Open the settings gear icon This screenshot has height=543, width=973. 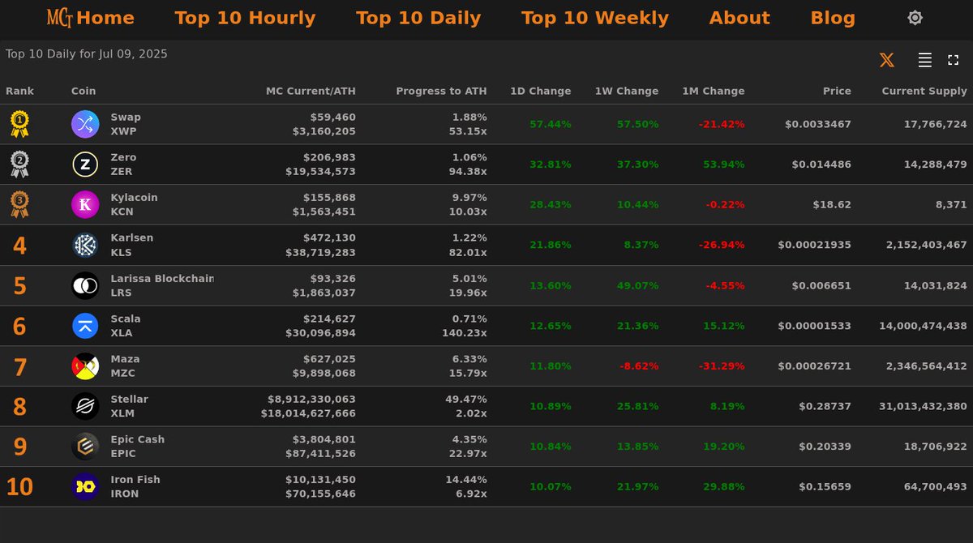[915, 17]
